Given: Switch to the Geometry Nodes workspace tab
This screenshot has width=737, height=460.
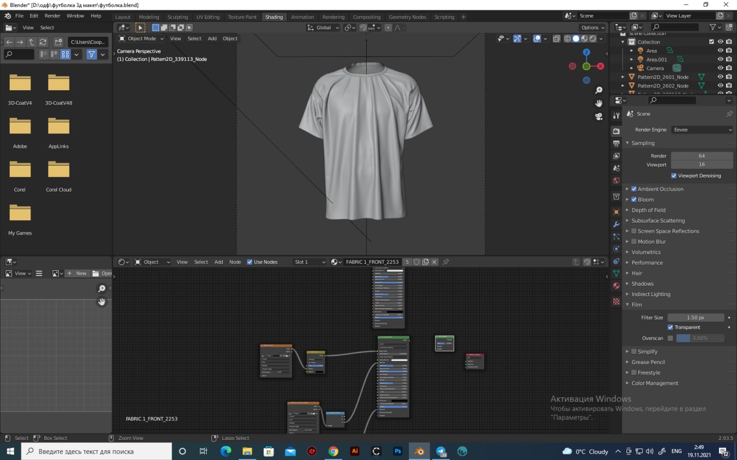Looking at the screenshot, I should point(407,17).
